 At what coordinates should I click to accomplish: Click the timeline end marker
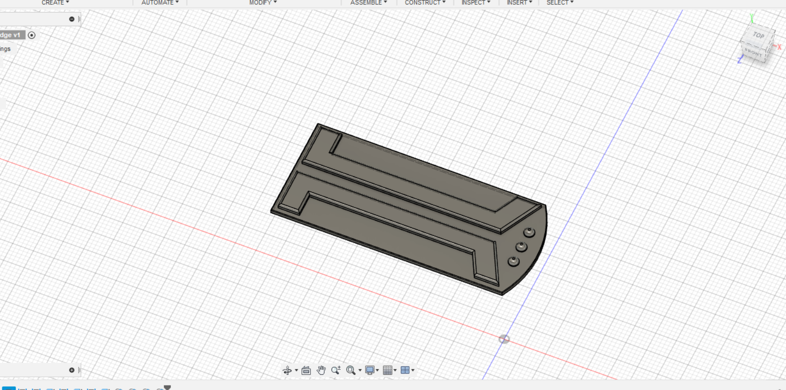(167, 388)
